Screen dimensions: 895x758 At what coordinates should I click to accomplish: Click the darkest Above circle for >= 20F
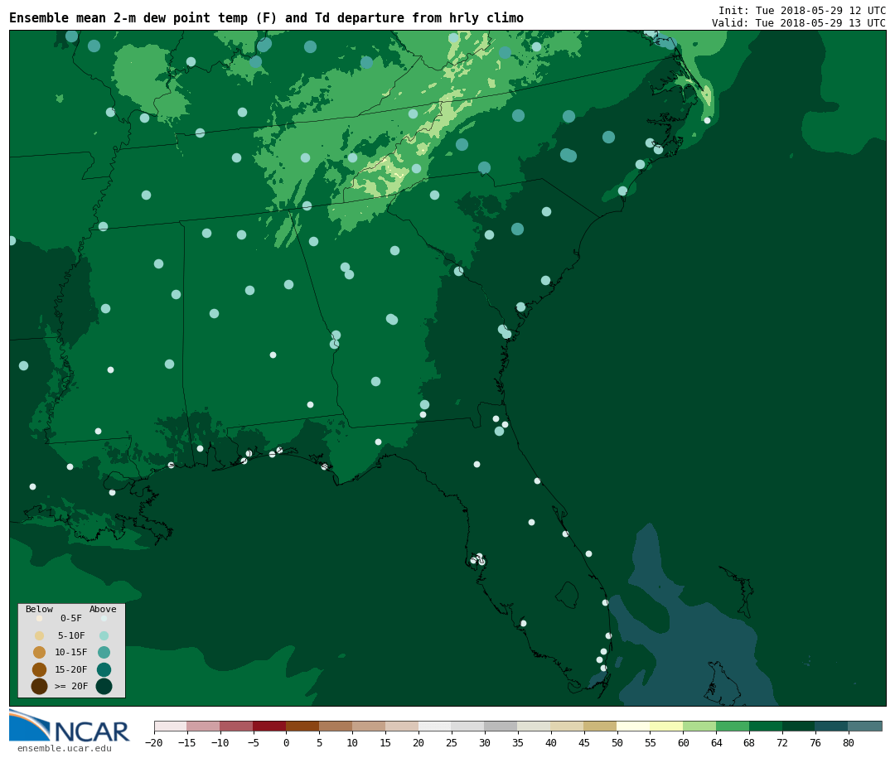[104, 686]
